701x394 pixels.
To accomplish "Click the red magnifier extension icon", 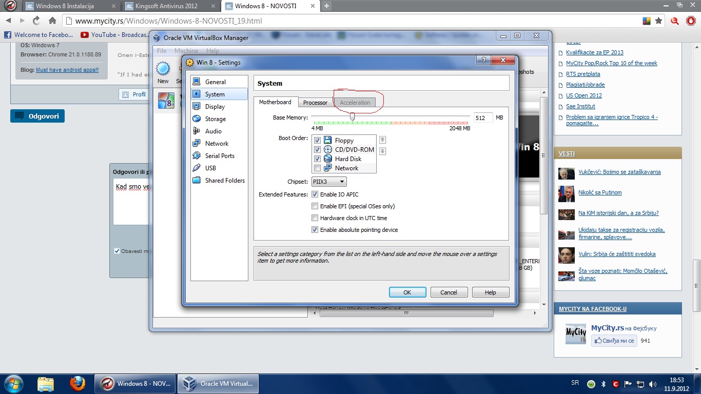I will click(675, 21).
